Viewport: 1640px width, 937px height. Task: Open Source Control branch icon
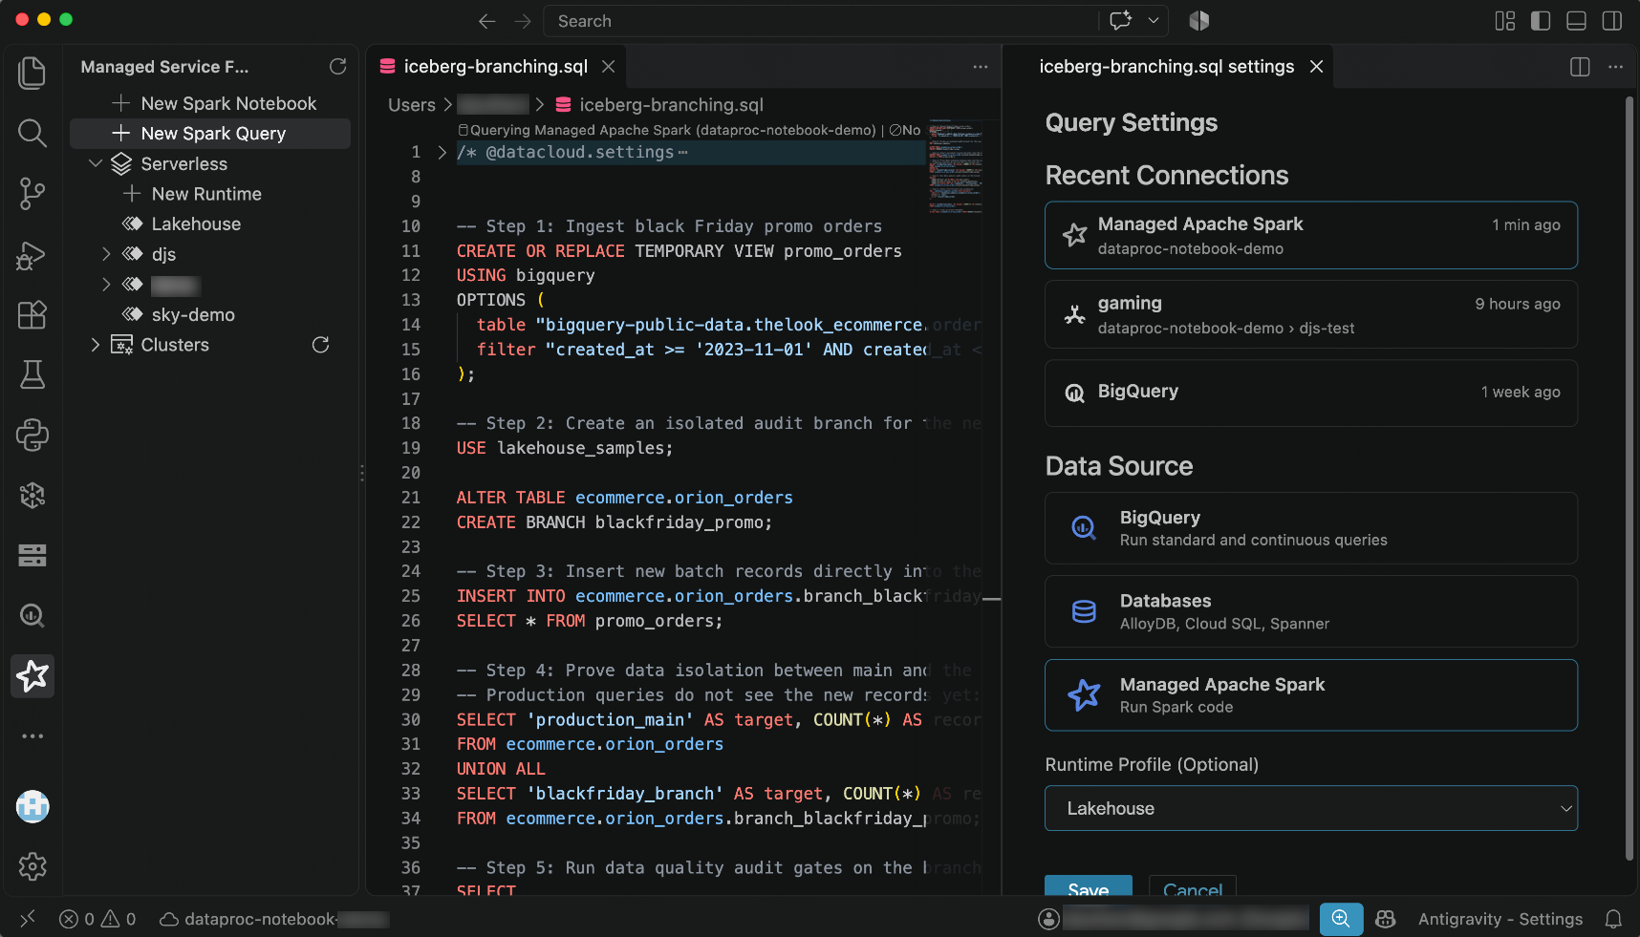click(32, 194)
